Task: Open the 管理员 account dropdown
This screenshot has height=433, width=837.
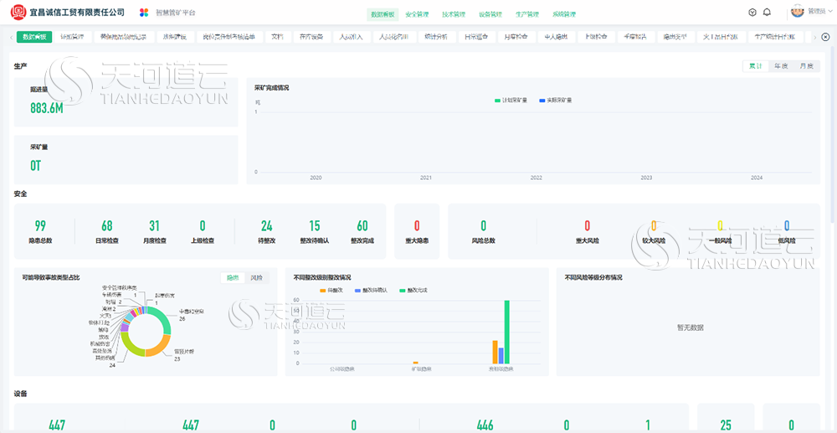Action: (x=820, y=11)
